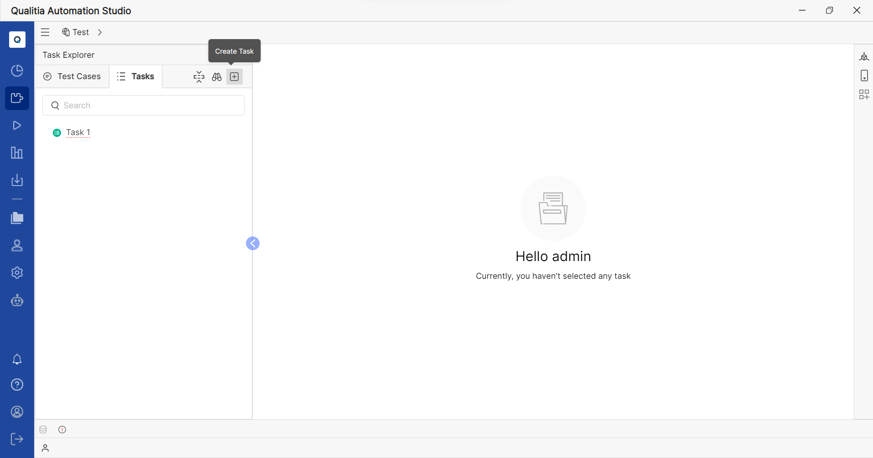Screen dimensions: 873x458
Task: Open Task 1 from the task list
Action: [78, 132]
